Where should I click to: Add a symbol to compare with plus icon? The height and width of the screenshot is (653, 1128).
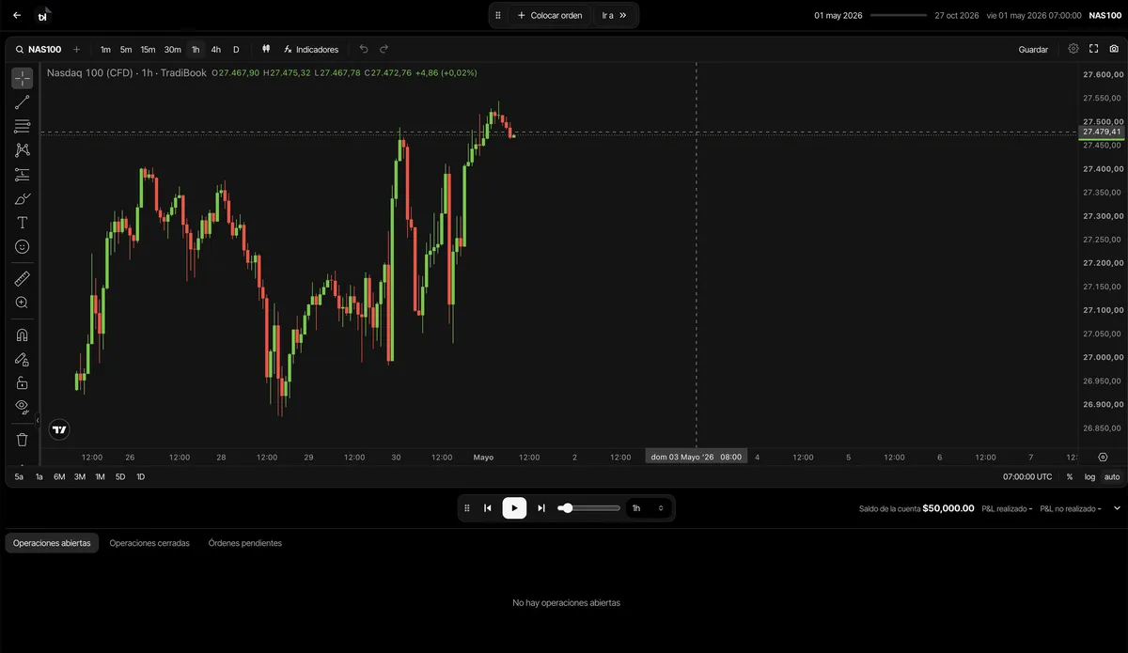pos(77,49)
